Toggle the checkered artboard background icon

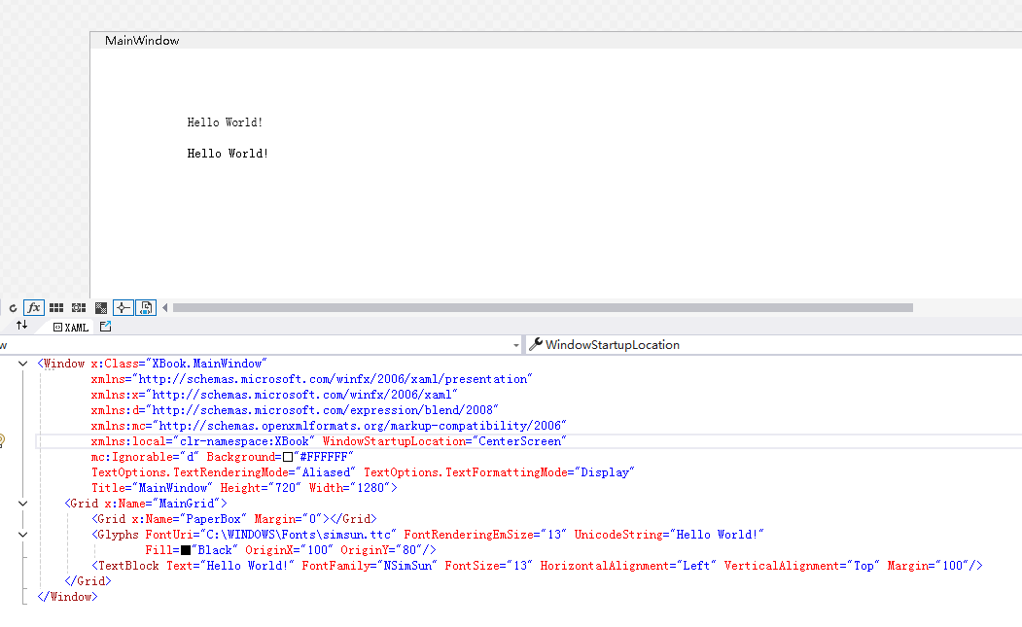pyautogui.click(x=101, y=307)
